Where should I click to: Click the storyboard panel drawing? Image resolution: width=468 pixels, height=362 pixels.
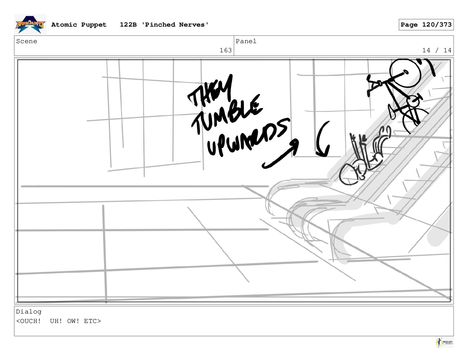coord(234,181)
